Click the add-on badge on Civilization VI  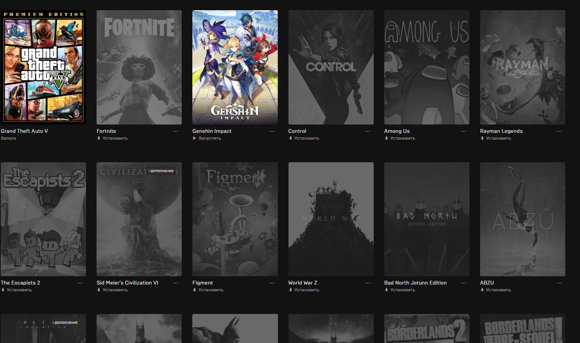[x=161, y=171]
